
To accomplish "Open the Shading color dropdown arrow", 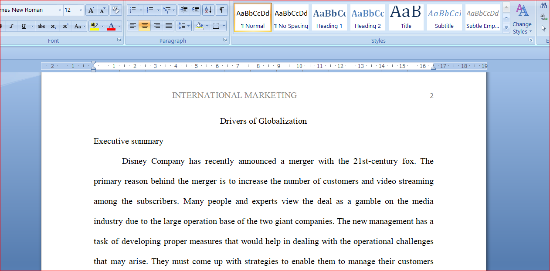I will pos(207,26).
